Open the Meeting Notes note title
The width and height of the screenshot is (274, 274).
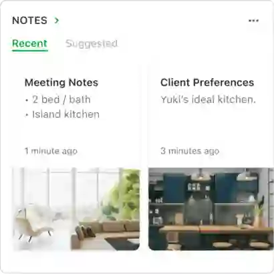61,83
